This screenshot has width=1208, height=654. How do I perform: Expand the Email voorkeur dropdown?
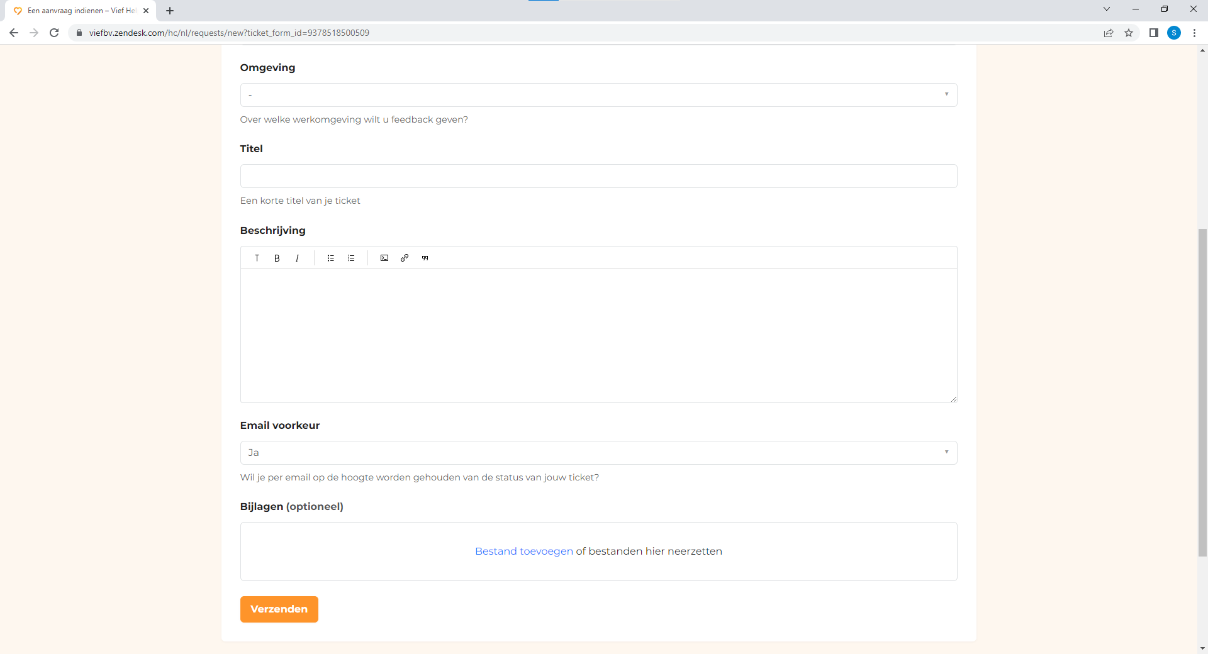(598, 453)
